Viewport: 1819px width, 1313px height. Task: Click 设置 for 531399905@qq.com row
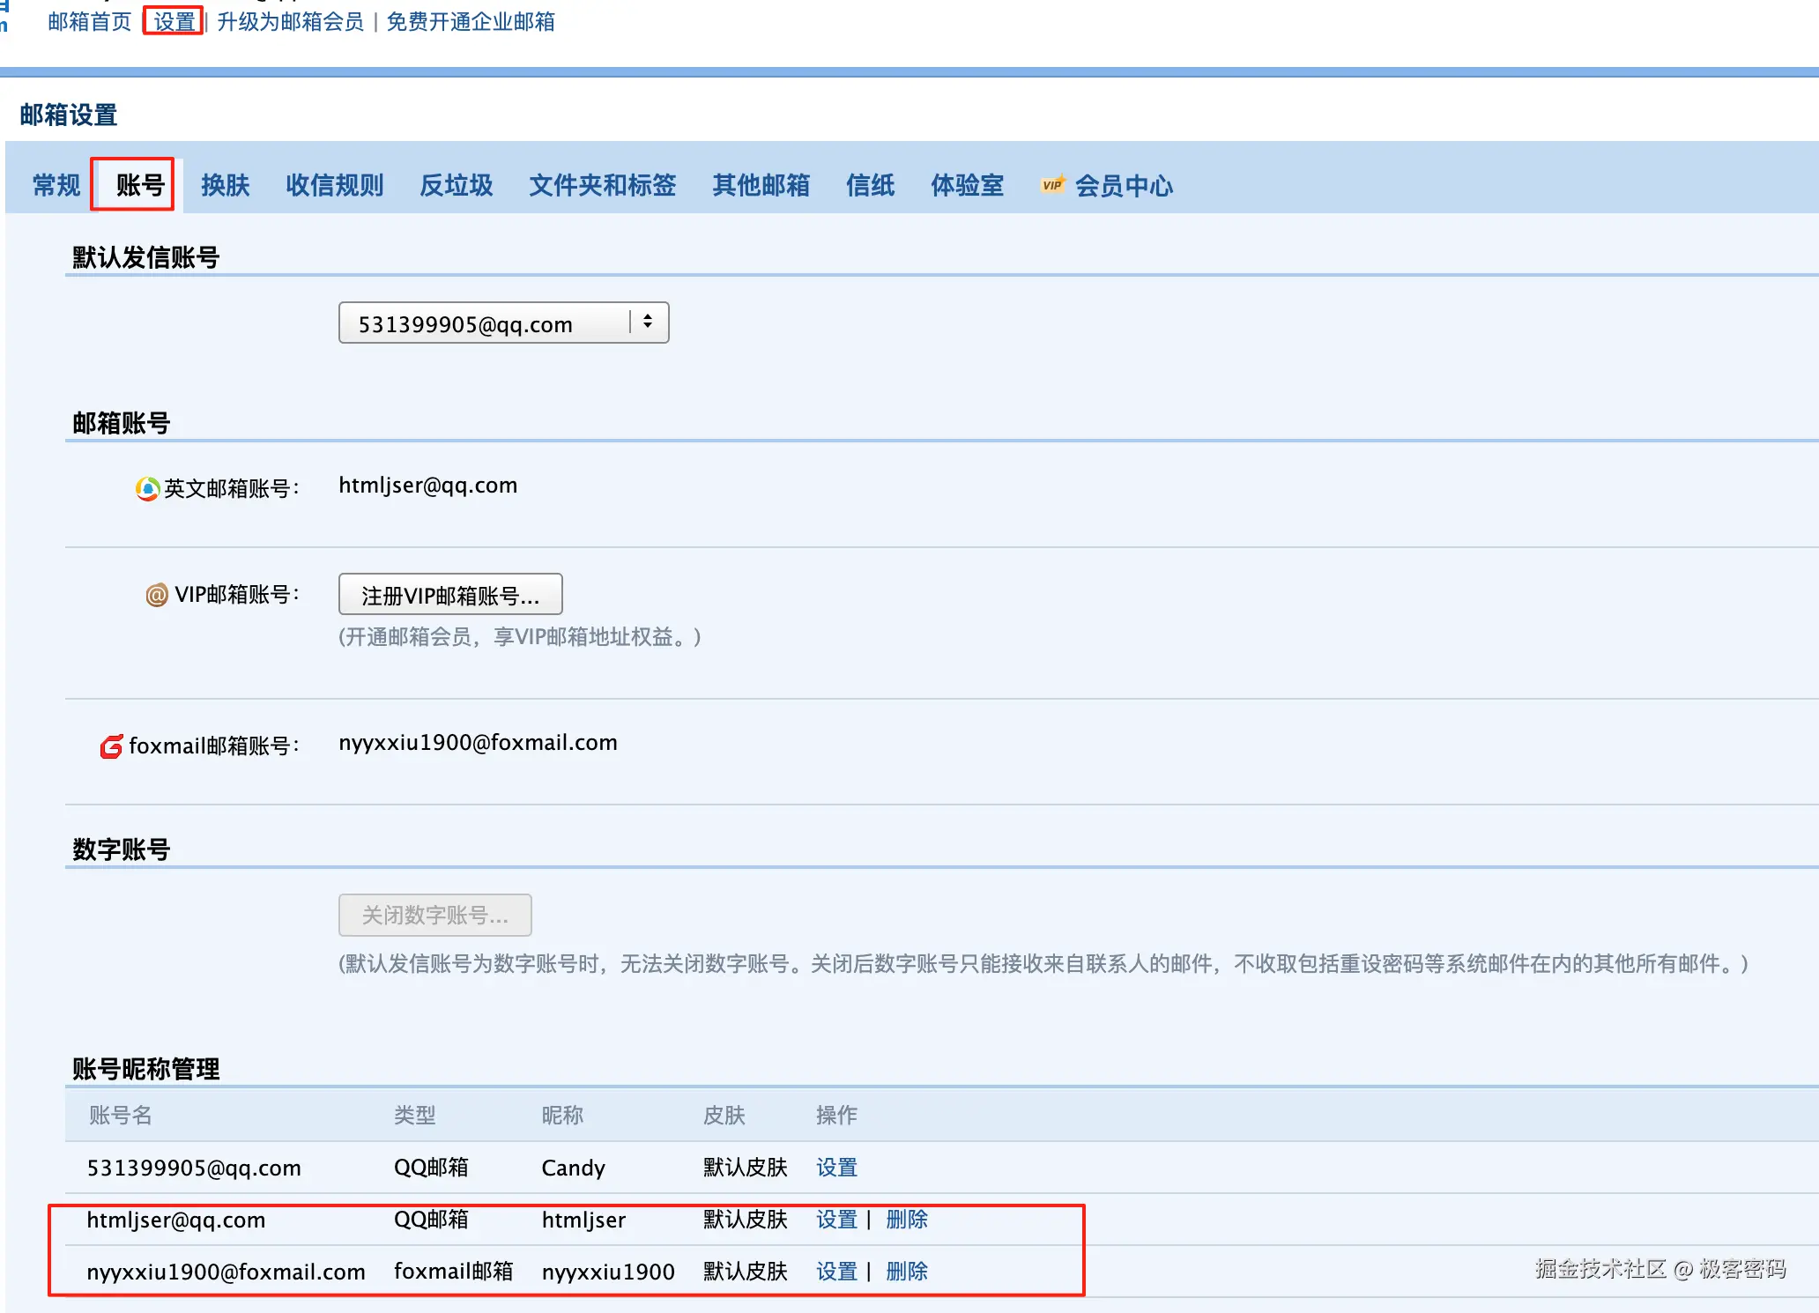836,1168
